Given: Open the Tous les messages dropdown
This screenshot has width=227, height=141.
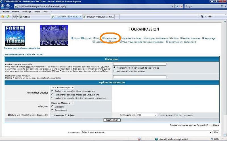Looking at the screenshot, I should 62,87.
